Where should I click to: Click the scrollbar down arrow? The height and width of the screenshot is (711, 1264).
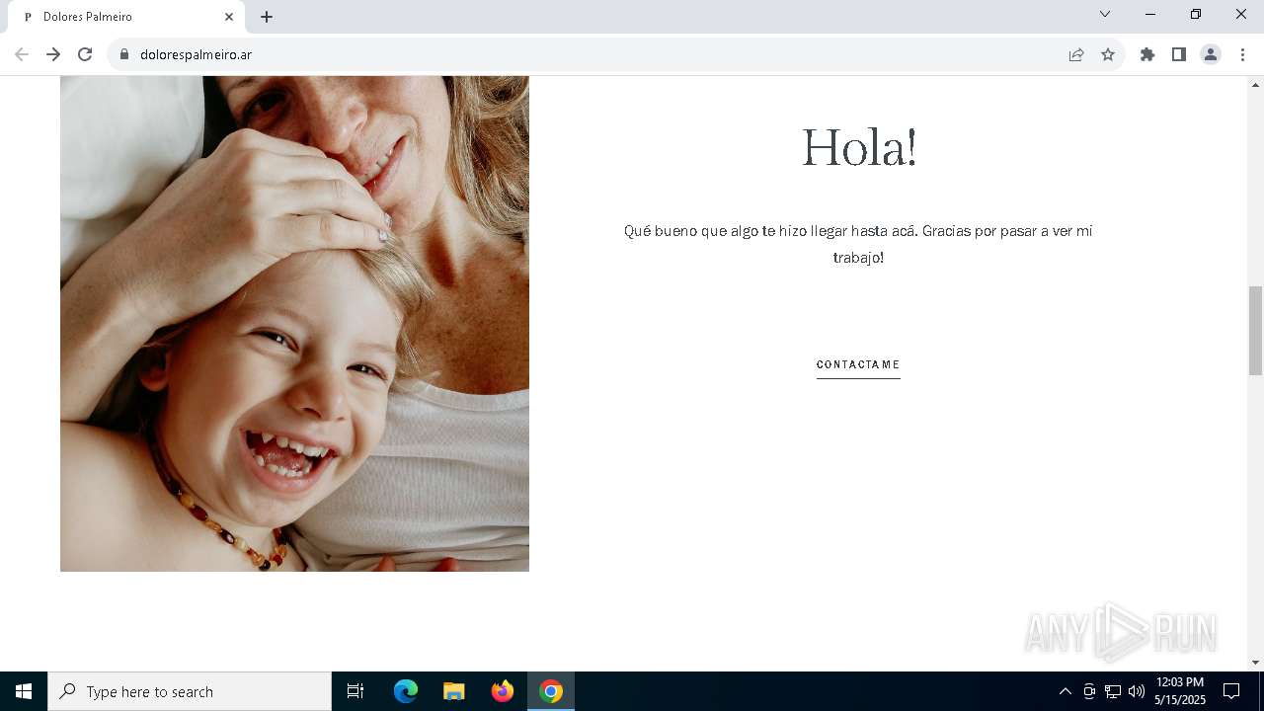1255,663
